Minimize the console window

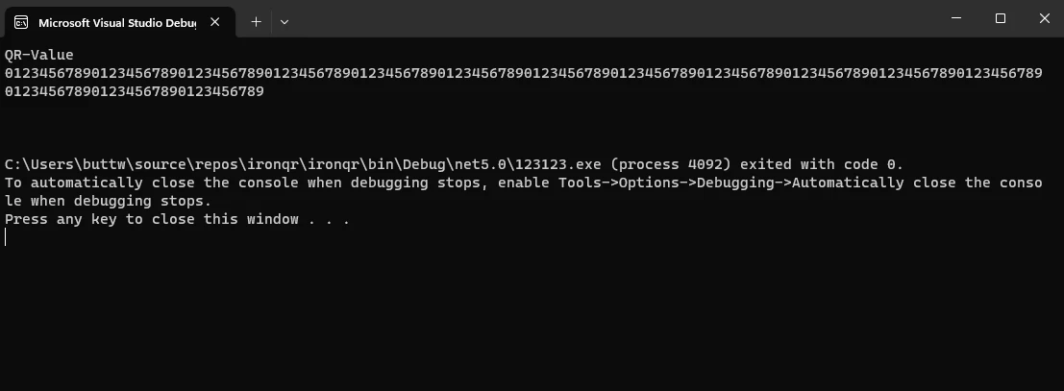(x=956, y=18)
